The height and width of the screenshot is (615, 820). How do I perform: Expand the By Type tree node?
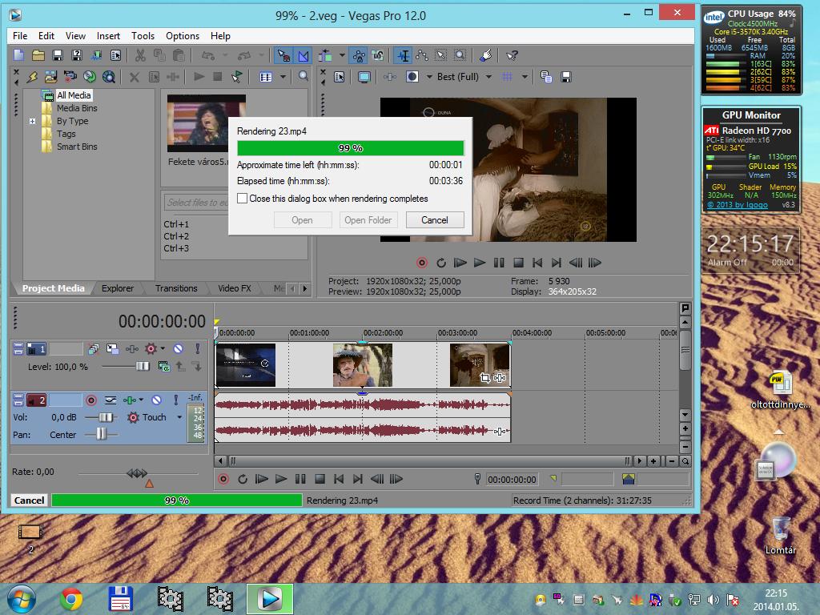click(32, 121)
